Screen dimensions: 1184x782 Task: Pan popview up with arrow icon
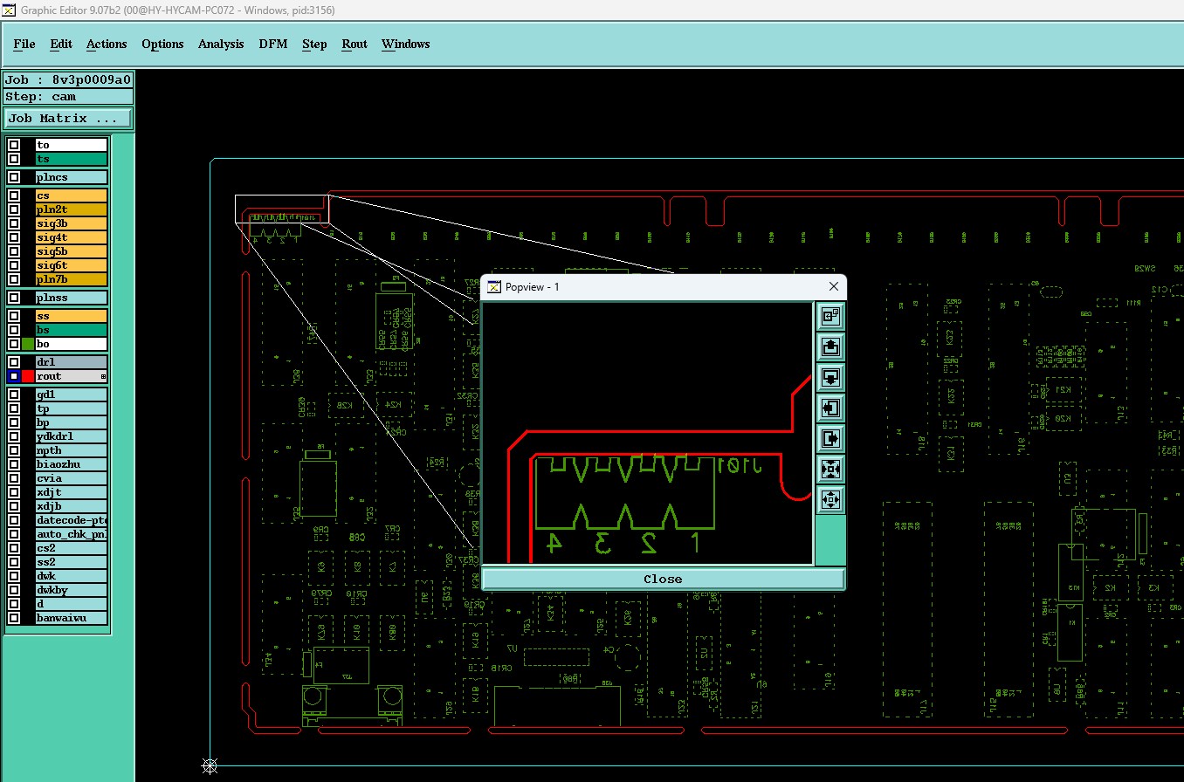(829, 346)
